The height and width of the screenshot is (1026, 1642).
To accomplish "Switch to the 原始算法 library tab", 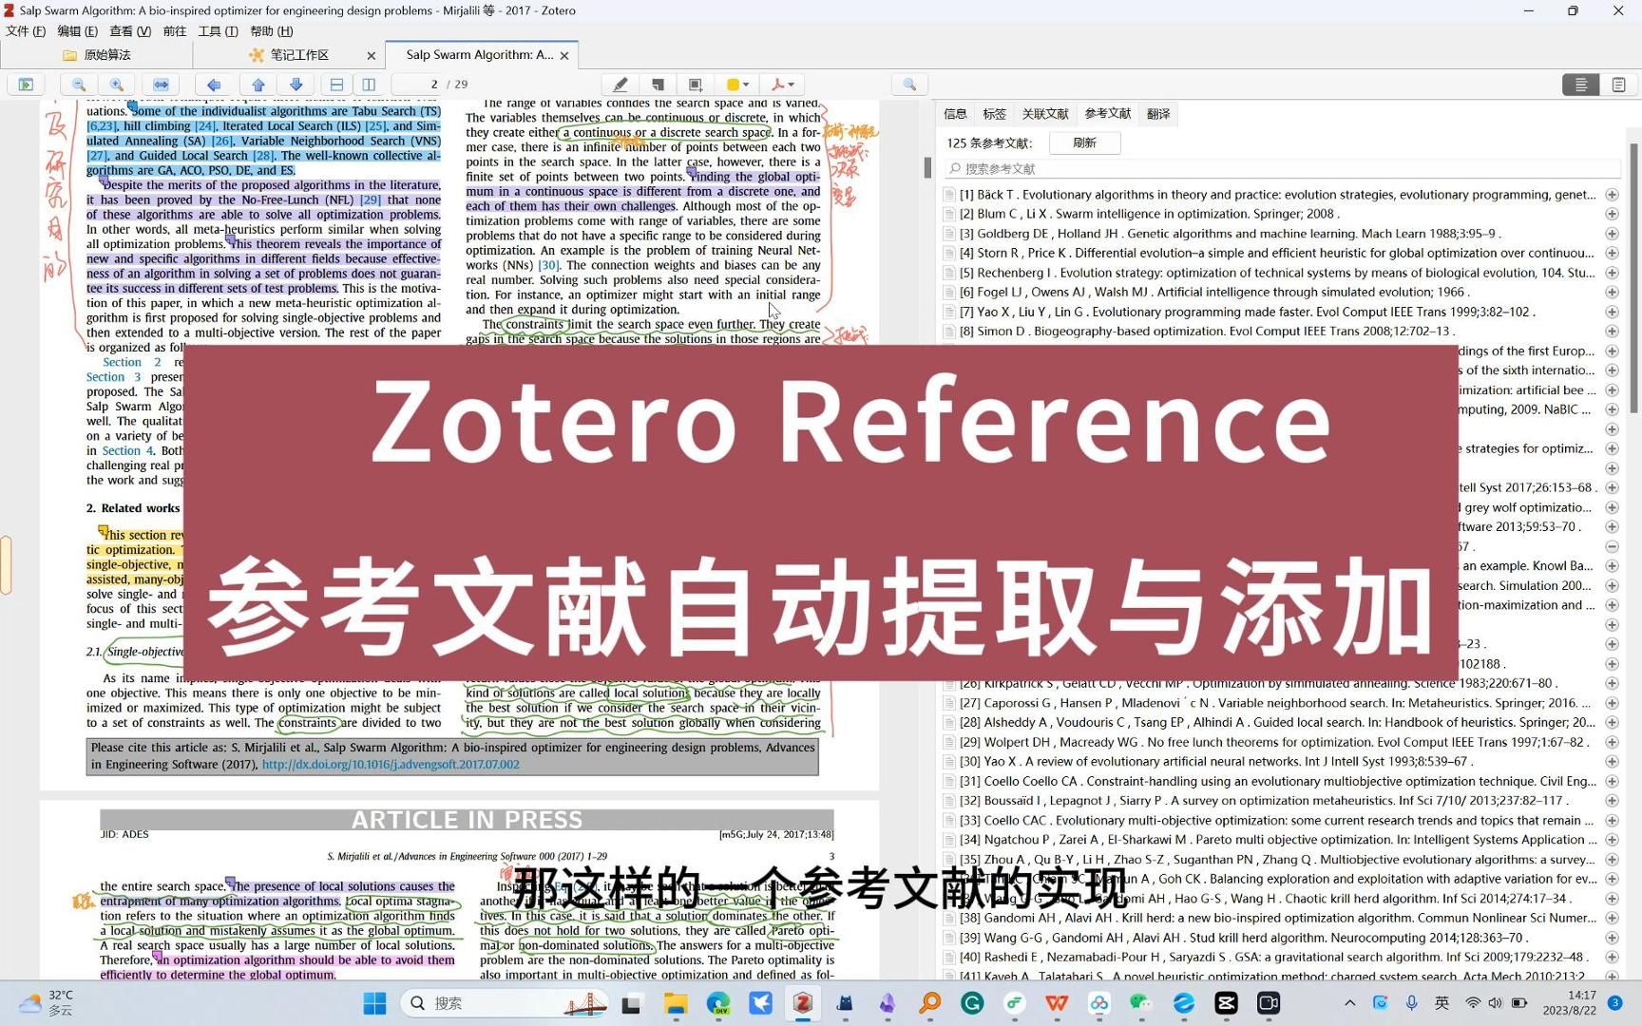I will pyautogui.click(x=97, y=55).
